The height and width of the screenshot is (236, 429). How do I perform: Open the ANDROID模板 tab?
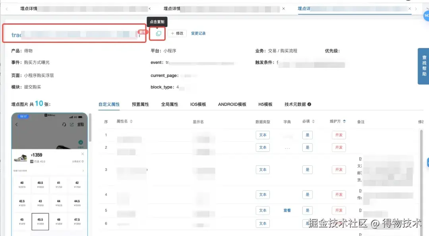point(232,104)
